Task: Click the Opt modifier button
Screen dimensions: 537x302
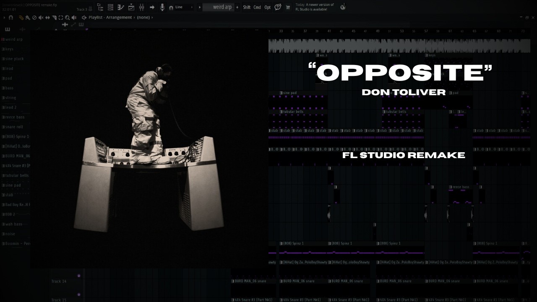Action: tap(267, 7)
